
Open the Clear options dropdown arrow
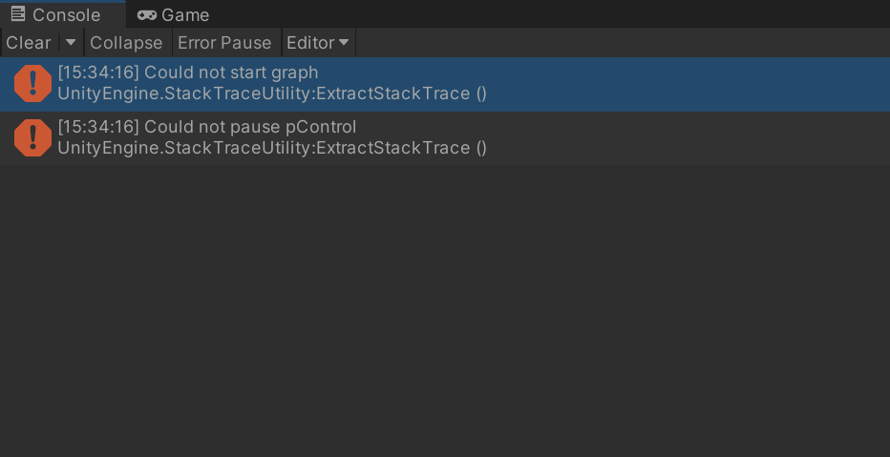(x=71, y=43)
